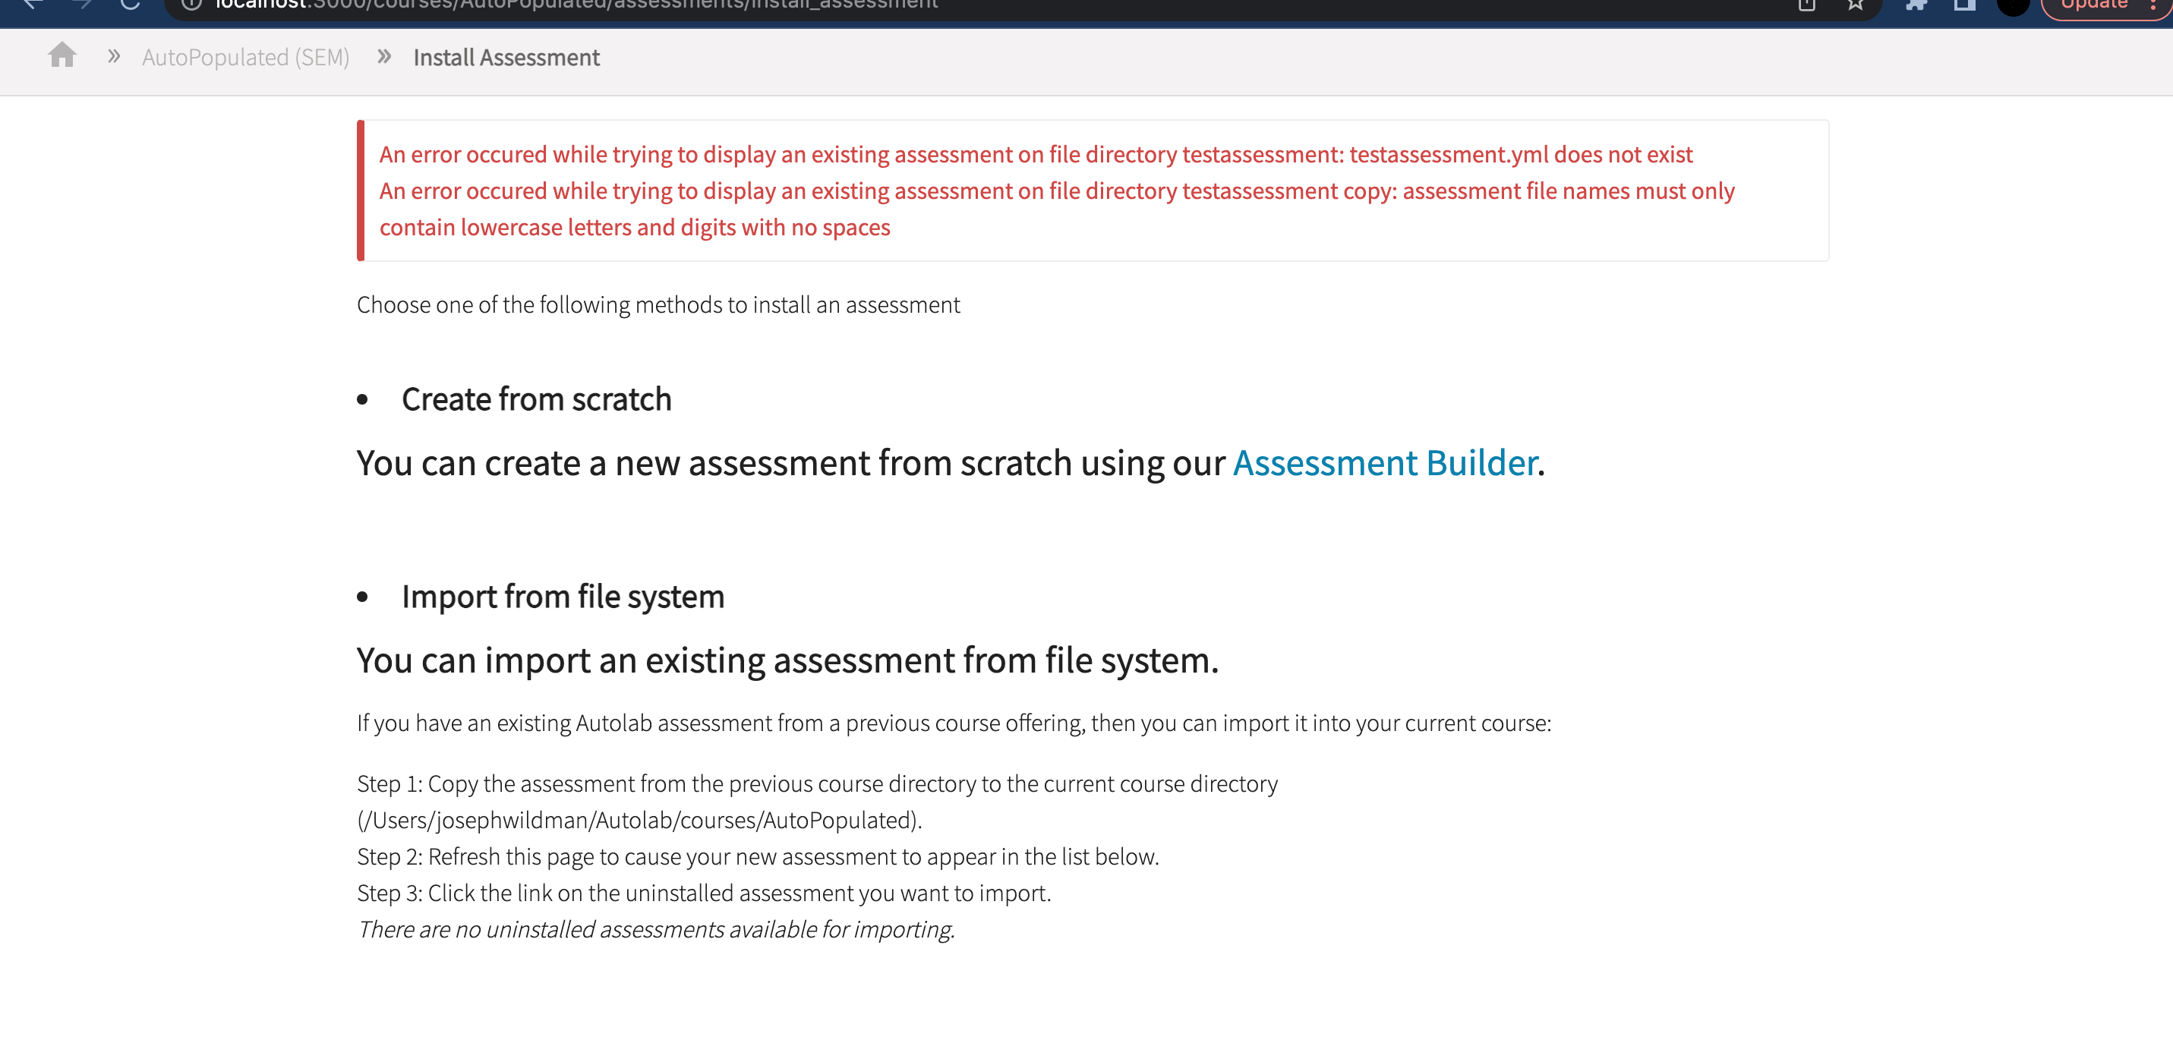The image size is (2173, 1040).
Task: Click the side panel icon in toolbar
Action: 1965,5
